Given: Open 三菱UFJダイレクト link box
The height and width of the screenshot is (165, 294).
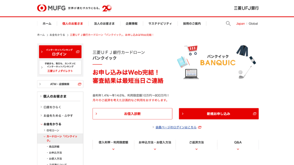Looking at the screenshot, I should tap(60, 67).
